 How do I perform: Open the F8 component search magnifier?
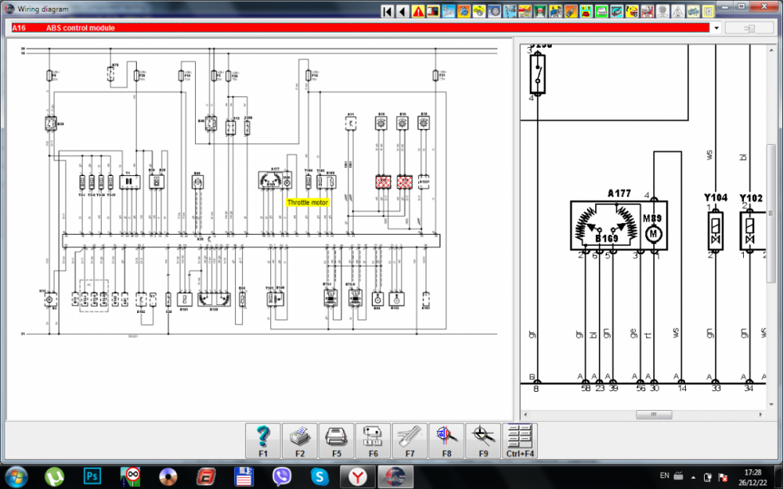[446, 440]
